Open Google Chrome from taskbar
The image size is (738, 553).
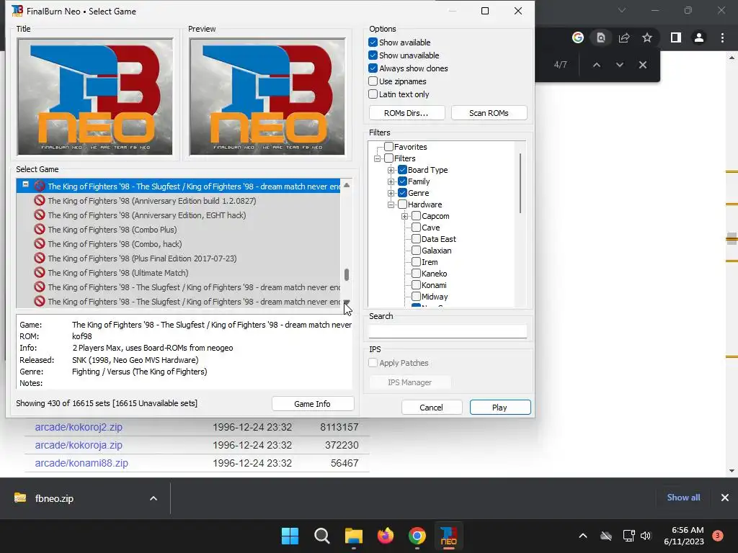click(x=417, y=536)
